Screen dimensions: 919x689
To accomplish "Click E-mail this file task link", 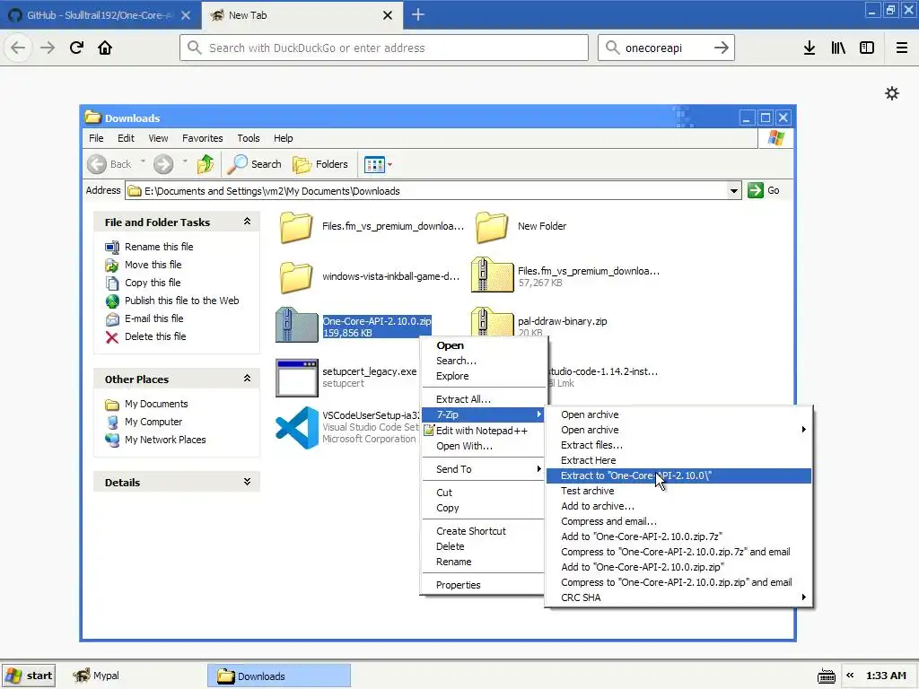I will 153,318.
